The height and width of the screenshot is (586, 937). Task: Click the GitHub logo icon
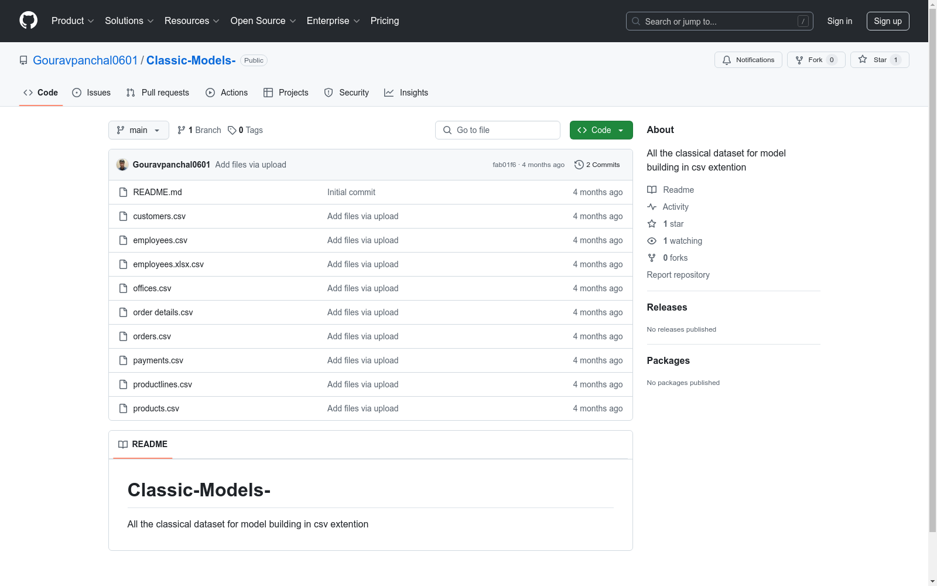28,21
